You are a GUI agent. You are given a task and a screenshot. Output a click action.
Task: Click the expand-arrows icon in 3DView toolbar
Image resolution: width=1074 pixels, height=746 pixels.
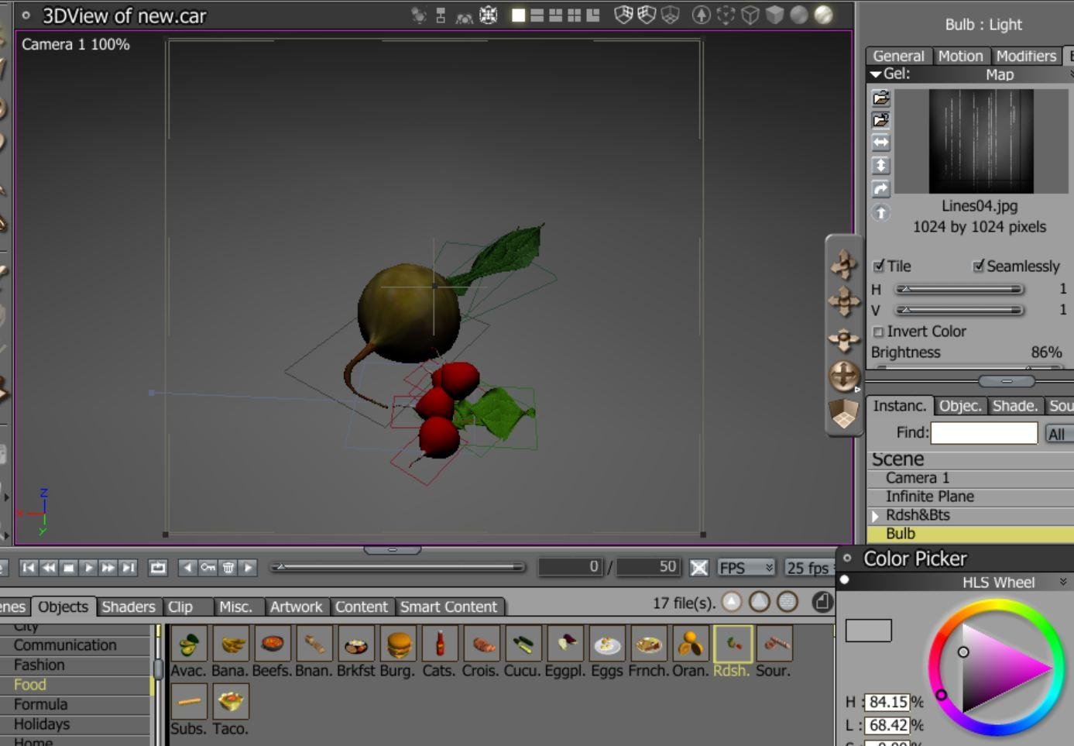489,15
